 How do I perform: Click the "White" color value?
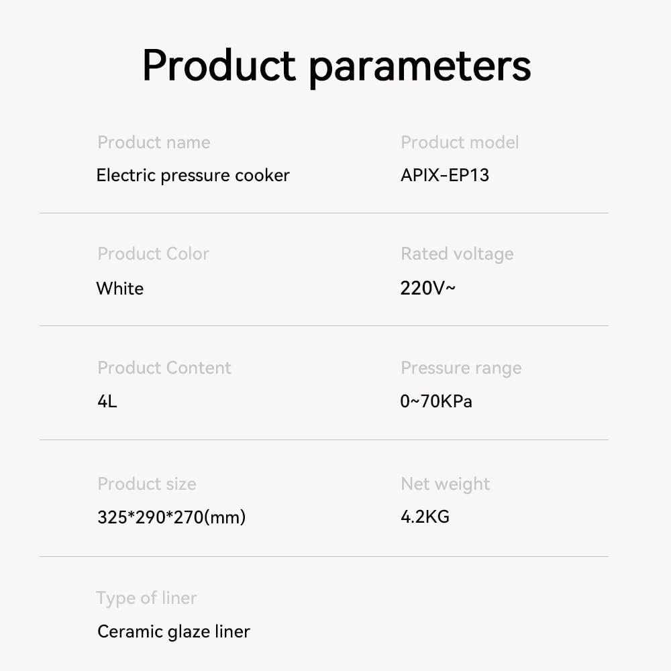pos(120,289)
